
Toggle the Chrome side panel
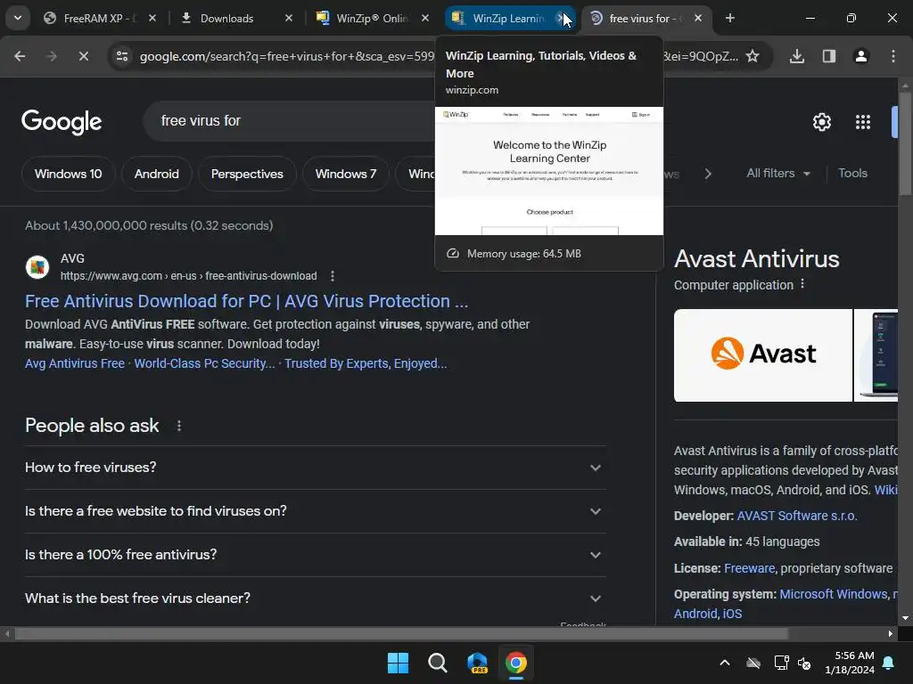[x=829, y=56]
